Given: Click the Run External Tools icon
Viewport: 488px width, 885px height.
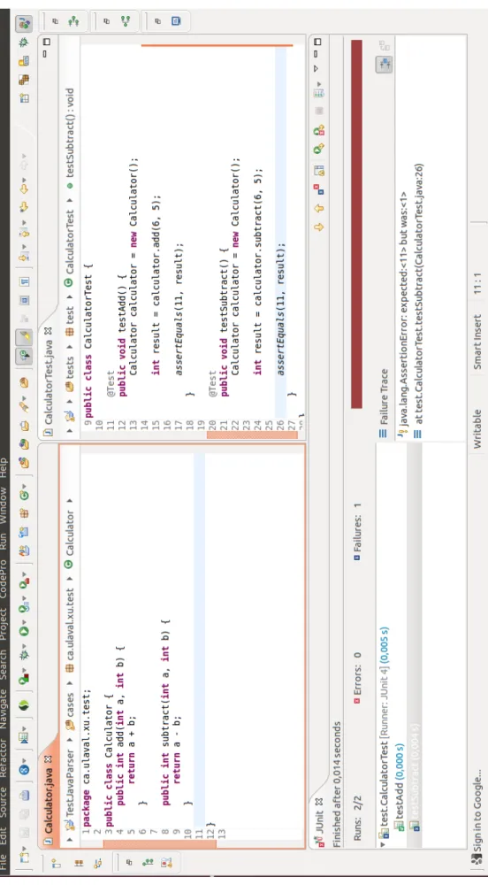Looking at the screenshot, I should 24,582.
